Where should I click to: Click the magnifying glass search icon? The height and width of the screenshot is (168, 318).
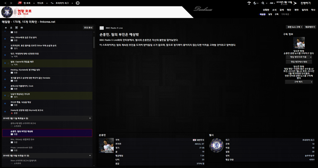coord(263,3)
